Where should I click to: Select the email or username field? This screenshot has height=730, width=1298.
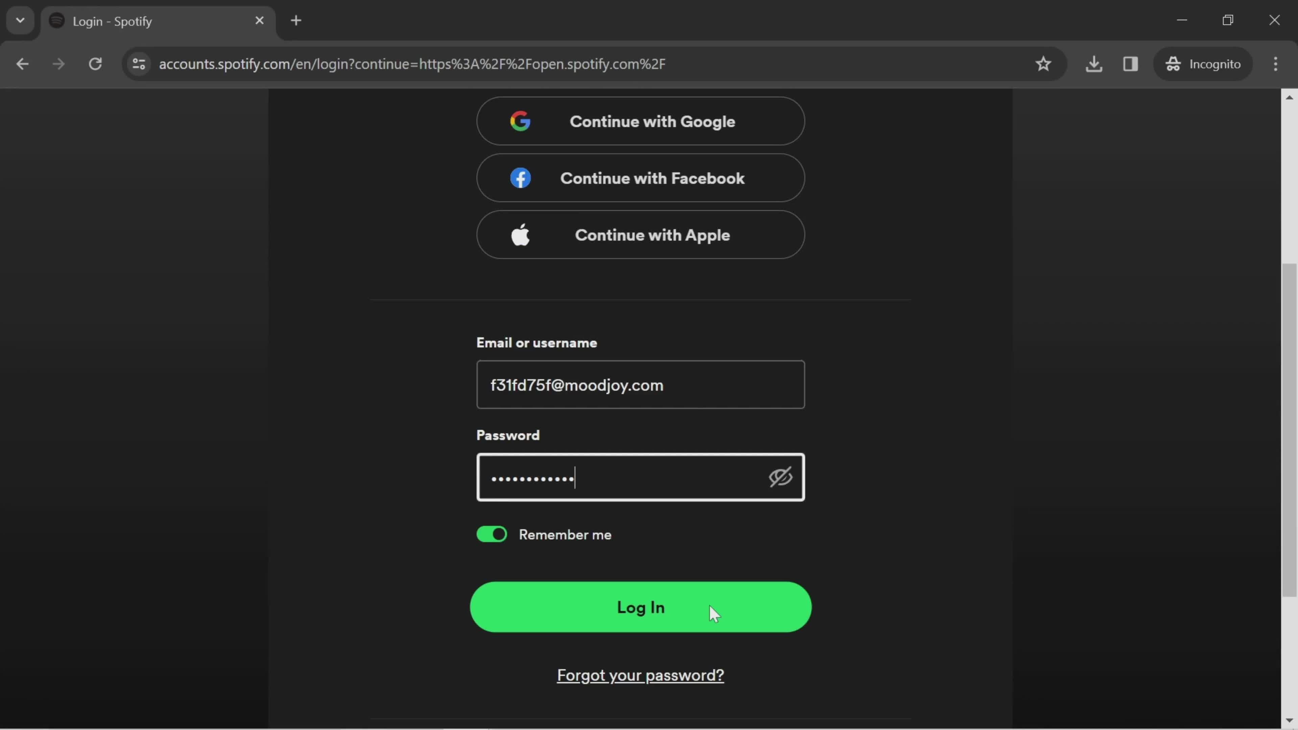[x=640, y=385]
